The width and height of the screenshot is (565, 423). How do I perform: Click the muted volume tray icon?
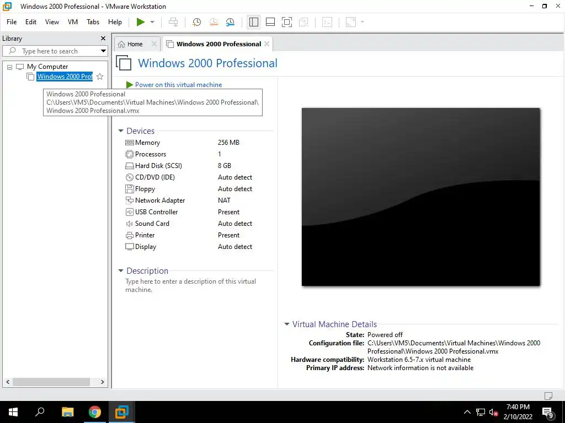click(x=493, y=412)
